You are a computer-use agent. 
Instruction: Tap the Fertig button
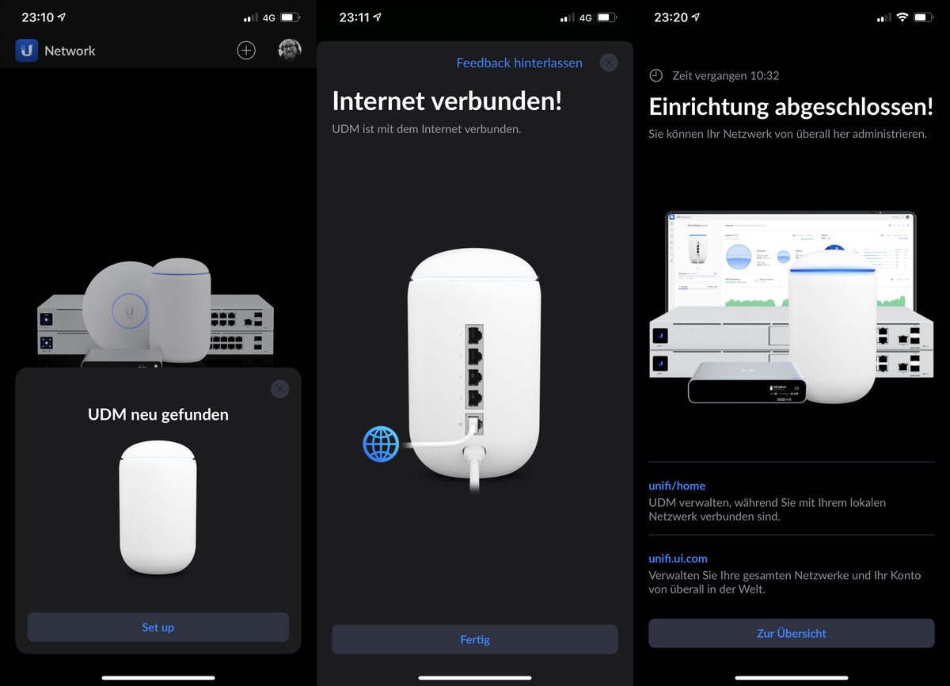click(475, 639)
